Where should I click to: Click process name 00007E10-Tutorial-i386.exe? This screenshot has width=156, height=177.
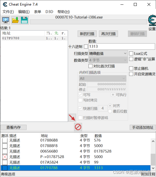coord(79,17)
